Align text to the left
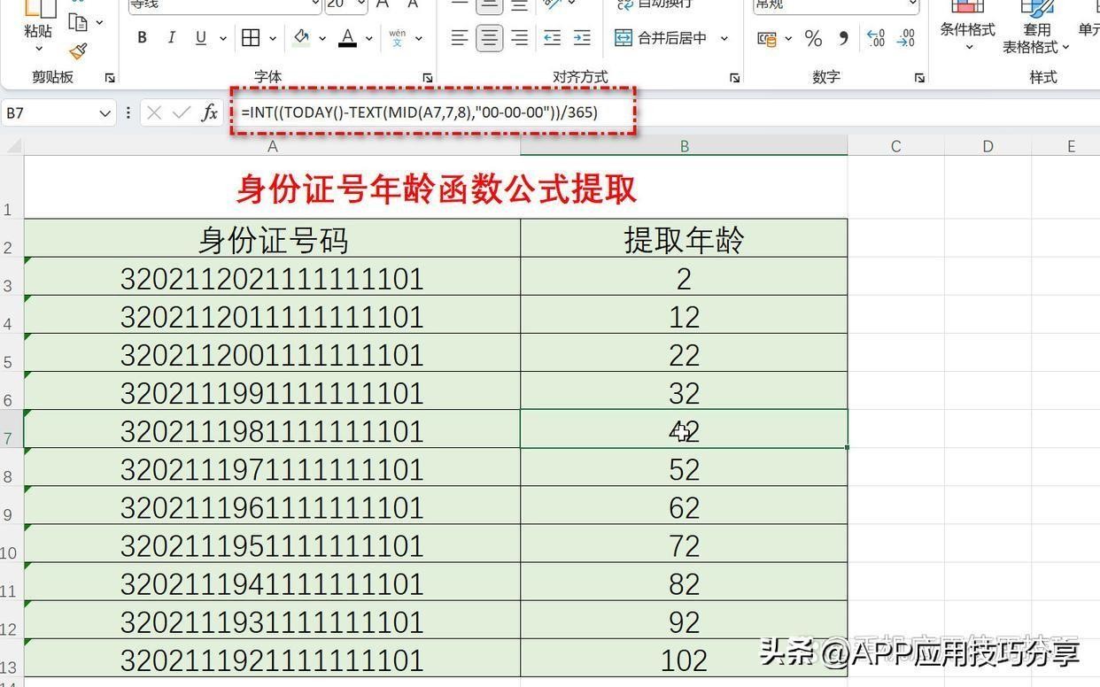This screenshot has height=687, width=1100. coord(459,38)
